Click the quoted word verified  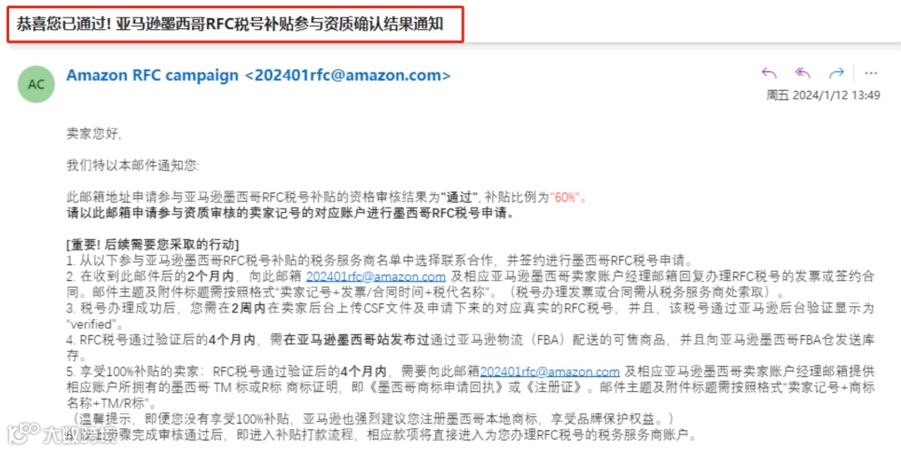pyautogui.click(x=91, y=324)
